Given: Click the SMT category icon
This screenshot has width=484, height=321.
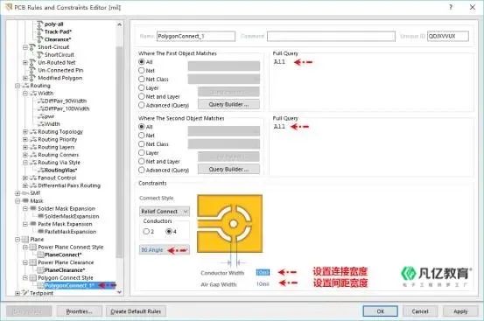Looking at the screenshot, I should (25, 193).
